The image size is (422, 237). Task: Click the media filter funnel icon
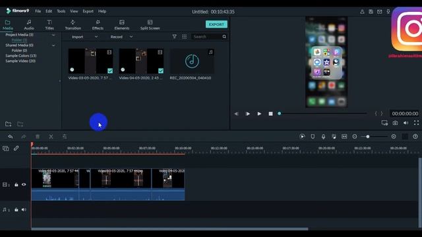174,37
